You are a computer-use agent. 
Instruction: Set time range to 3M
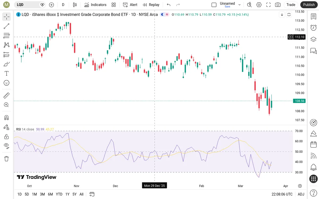(x=42, y=194)
